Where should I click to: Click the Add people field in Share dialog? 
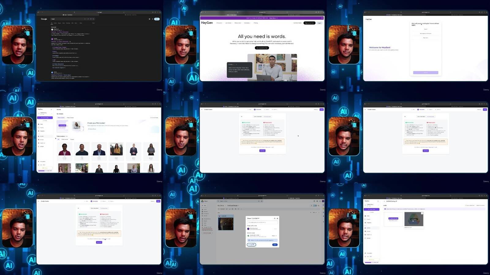pos(262,222)
